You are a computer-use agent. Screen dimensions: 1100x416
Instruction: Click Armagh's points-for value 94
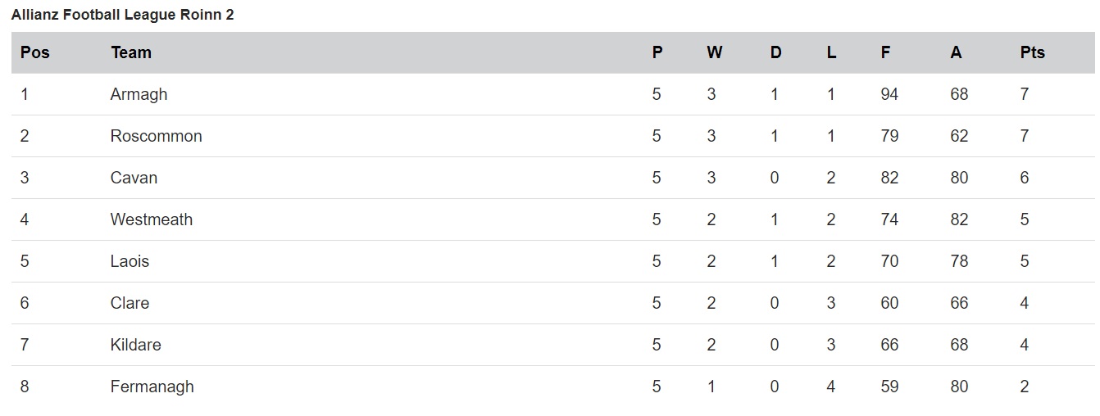tap(889, 94)
